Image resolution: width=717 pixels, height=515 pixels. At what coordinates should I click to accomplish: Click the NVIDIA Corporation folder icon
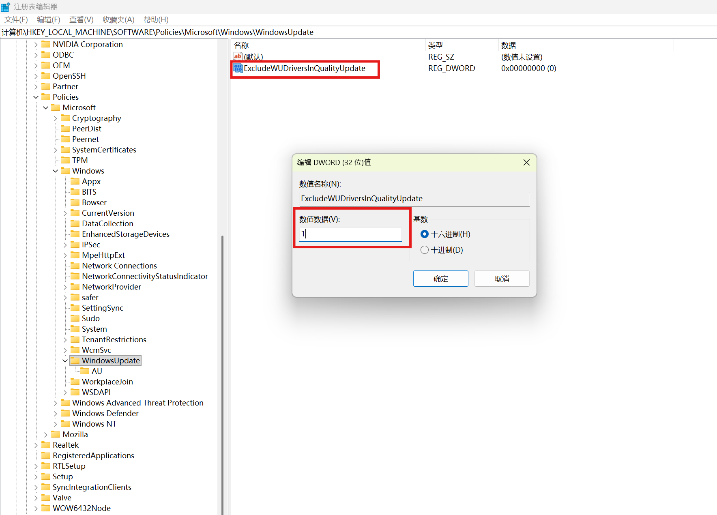(x=46, y=44)
